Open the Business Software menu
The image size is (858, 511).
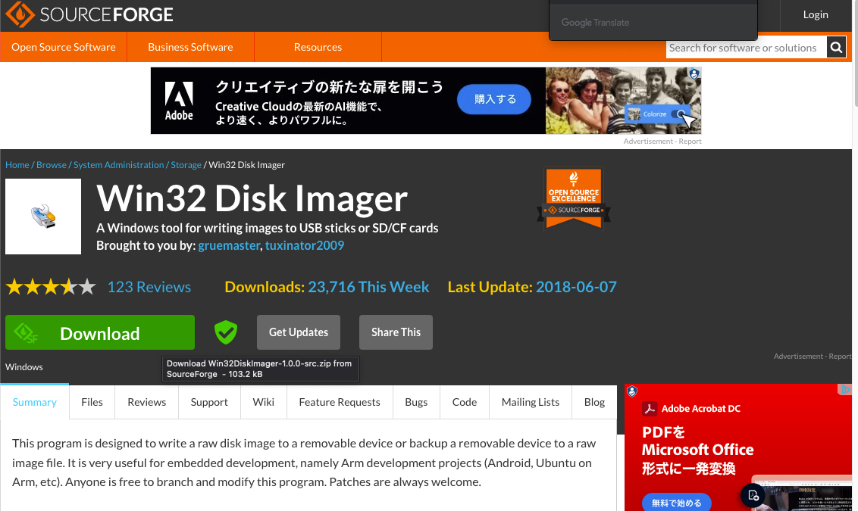[190, 47]
